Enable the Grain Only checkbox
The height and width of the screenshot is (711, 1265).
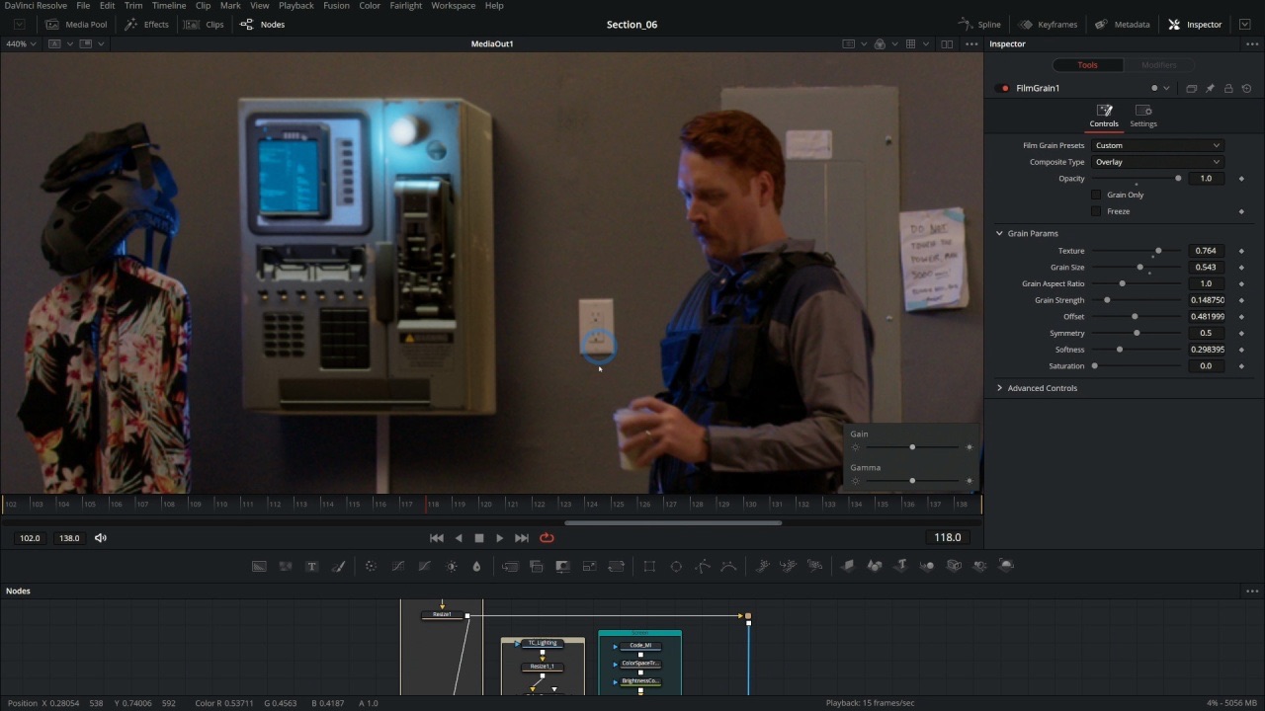click(x=1095, y=195)
